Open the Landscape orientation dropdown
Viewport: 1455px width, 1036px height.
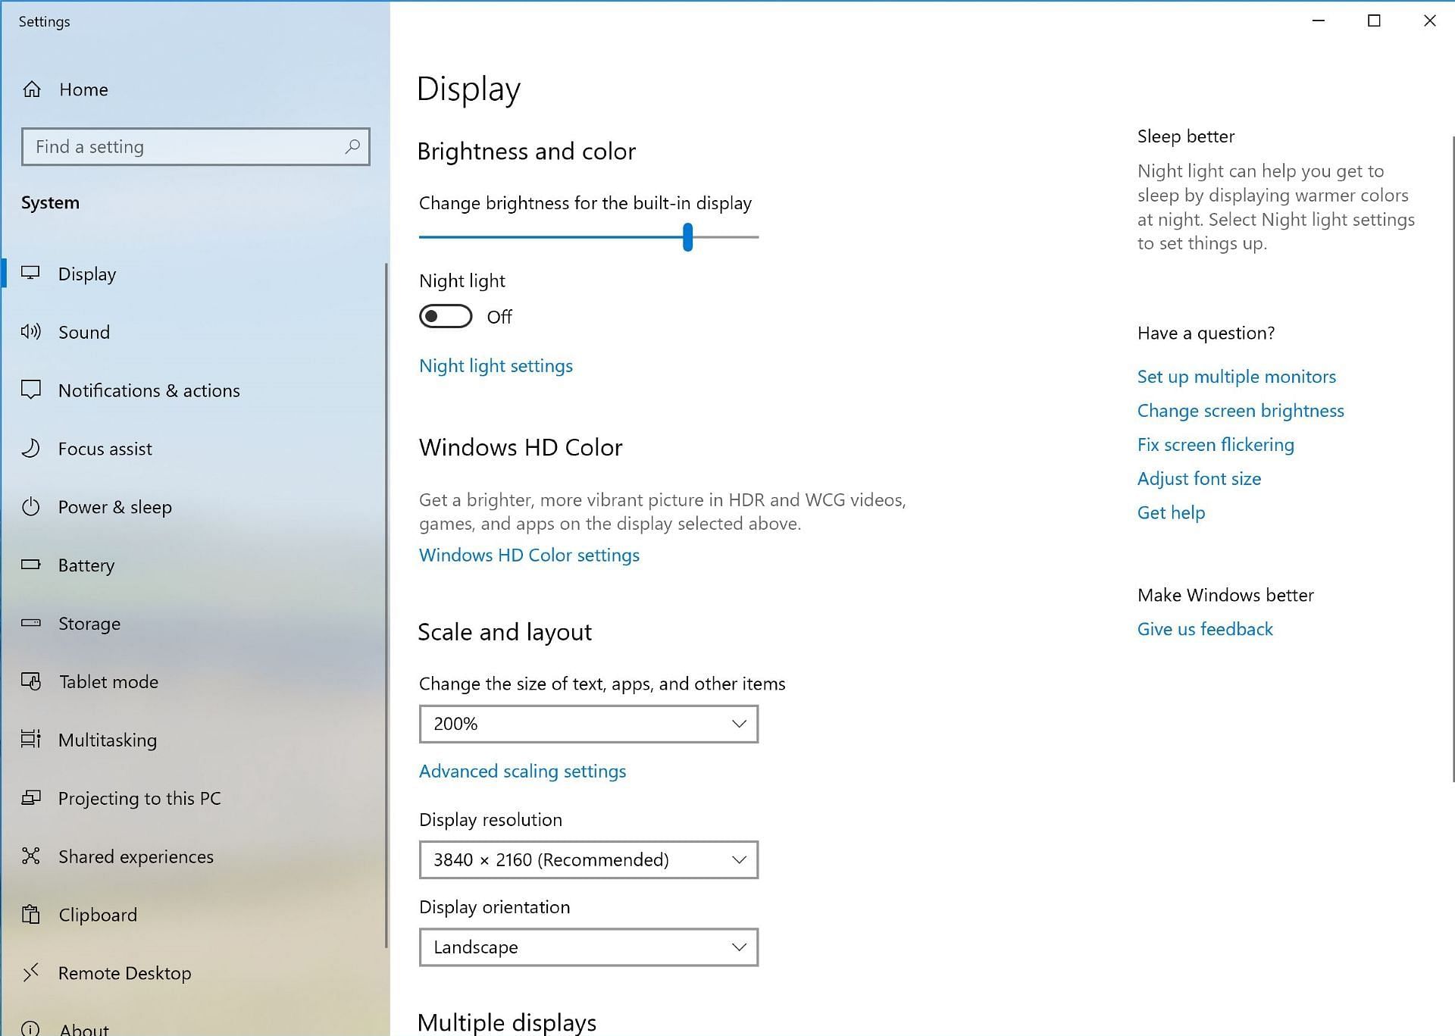point(589,947)
